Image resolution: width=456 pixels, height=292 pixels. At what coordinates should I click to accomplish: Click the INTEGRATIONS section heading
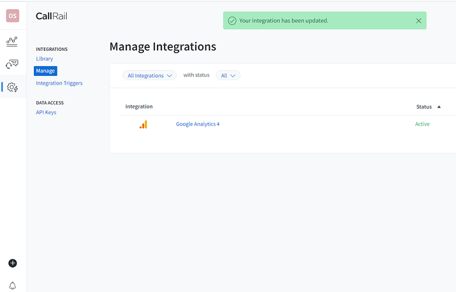(x=52, y=49)
